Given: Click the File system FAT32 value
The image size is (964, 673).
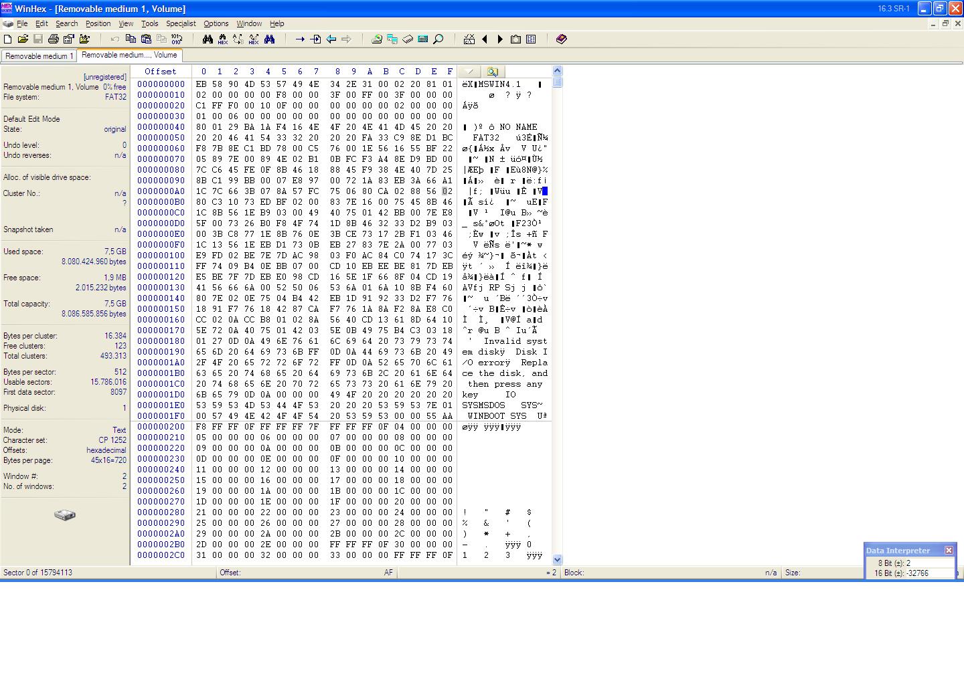Looking at the screenshot, I should (116, 97).
